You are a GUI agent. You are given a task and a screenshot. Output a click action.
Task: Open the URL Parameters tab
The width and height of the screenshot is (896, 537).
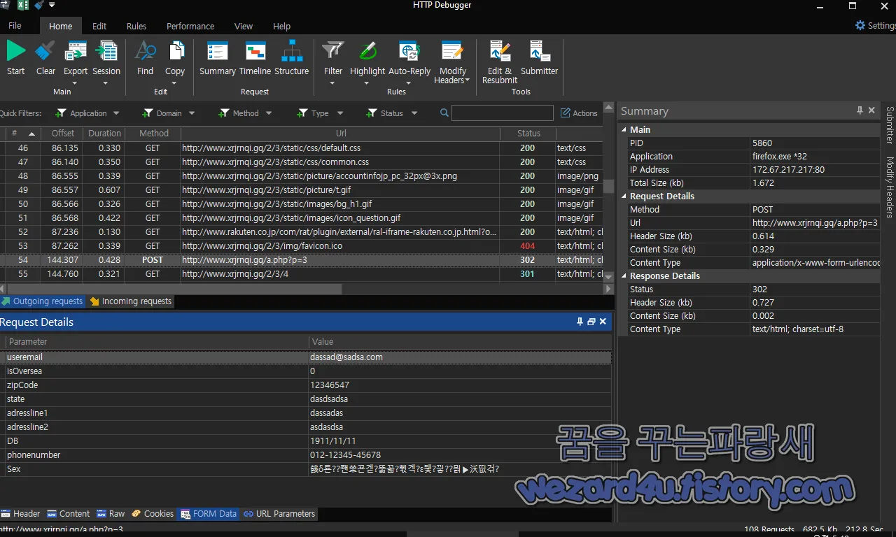click(x=279, y=514)
